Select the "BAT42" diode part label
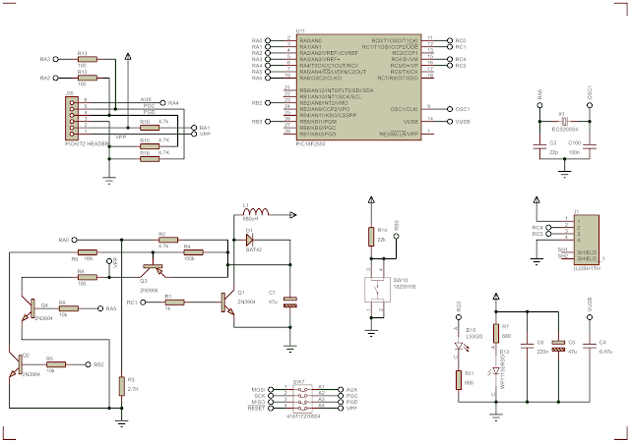Viewport: 630px width, 442px height. [x=254, y=249]
